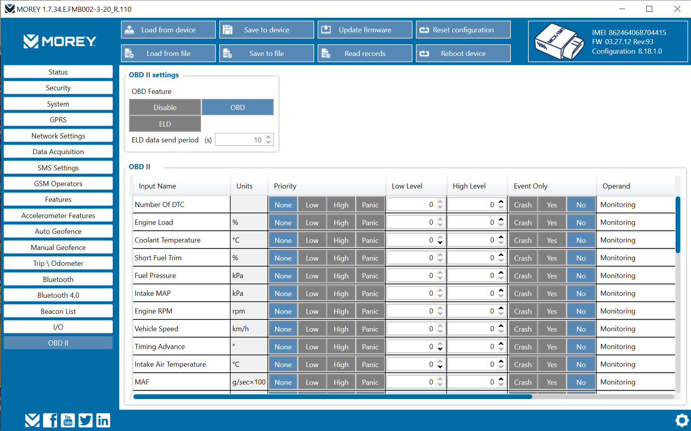Open the YouTube icon in footer
Image resolution: width=691 pixels, height=431 pixels.
[68, 420]
